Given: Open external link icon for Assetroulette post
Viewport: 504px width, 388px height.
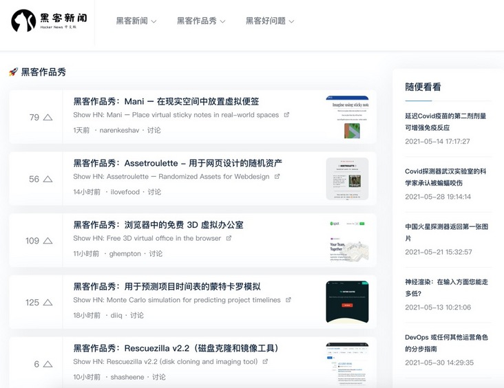Looking at the screenshot, I should [x=277, y=177].
